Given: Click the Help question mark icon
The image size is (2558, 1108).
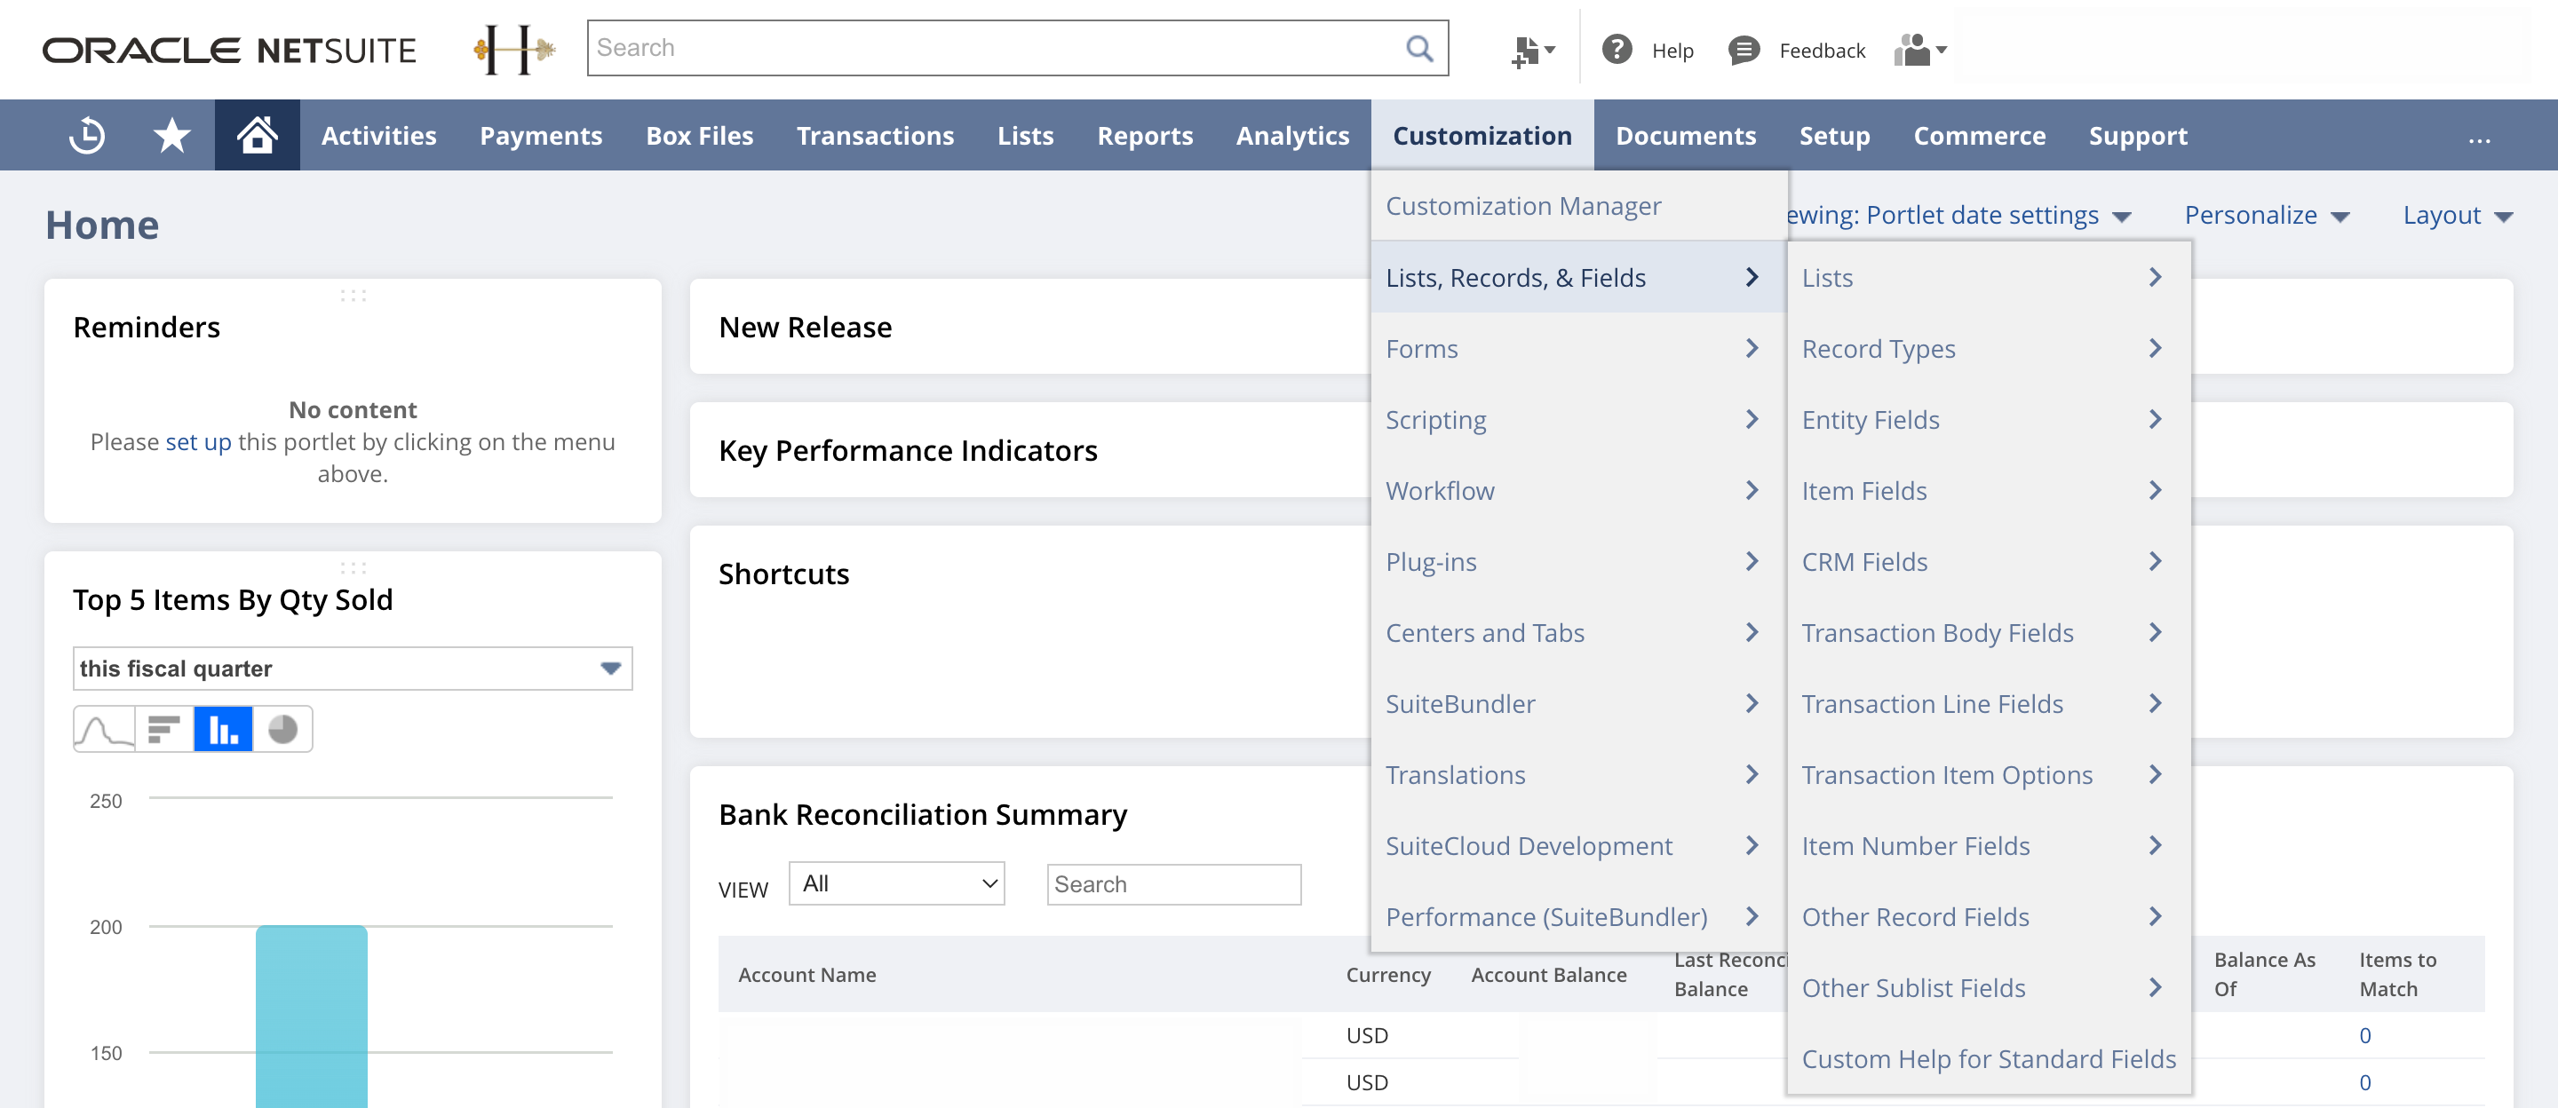Looking at the screenshot, I should [x=1617, y=50].
